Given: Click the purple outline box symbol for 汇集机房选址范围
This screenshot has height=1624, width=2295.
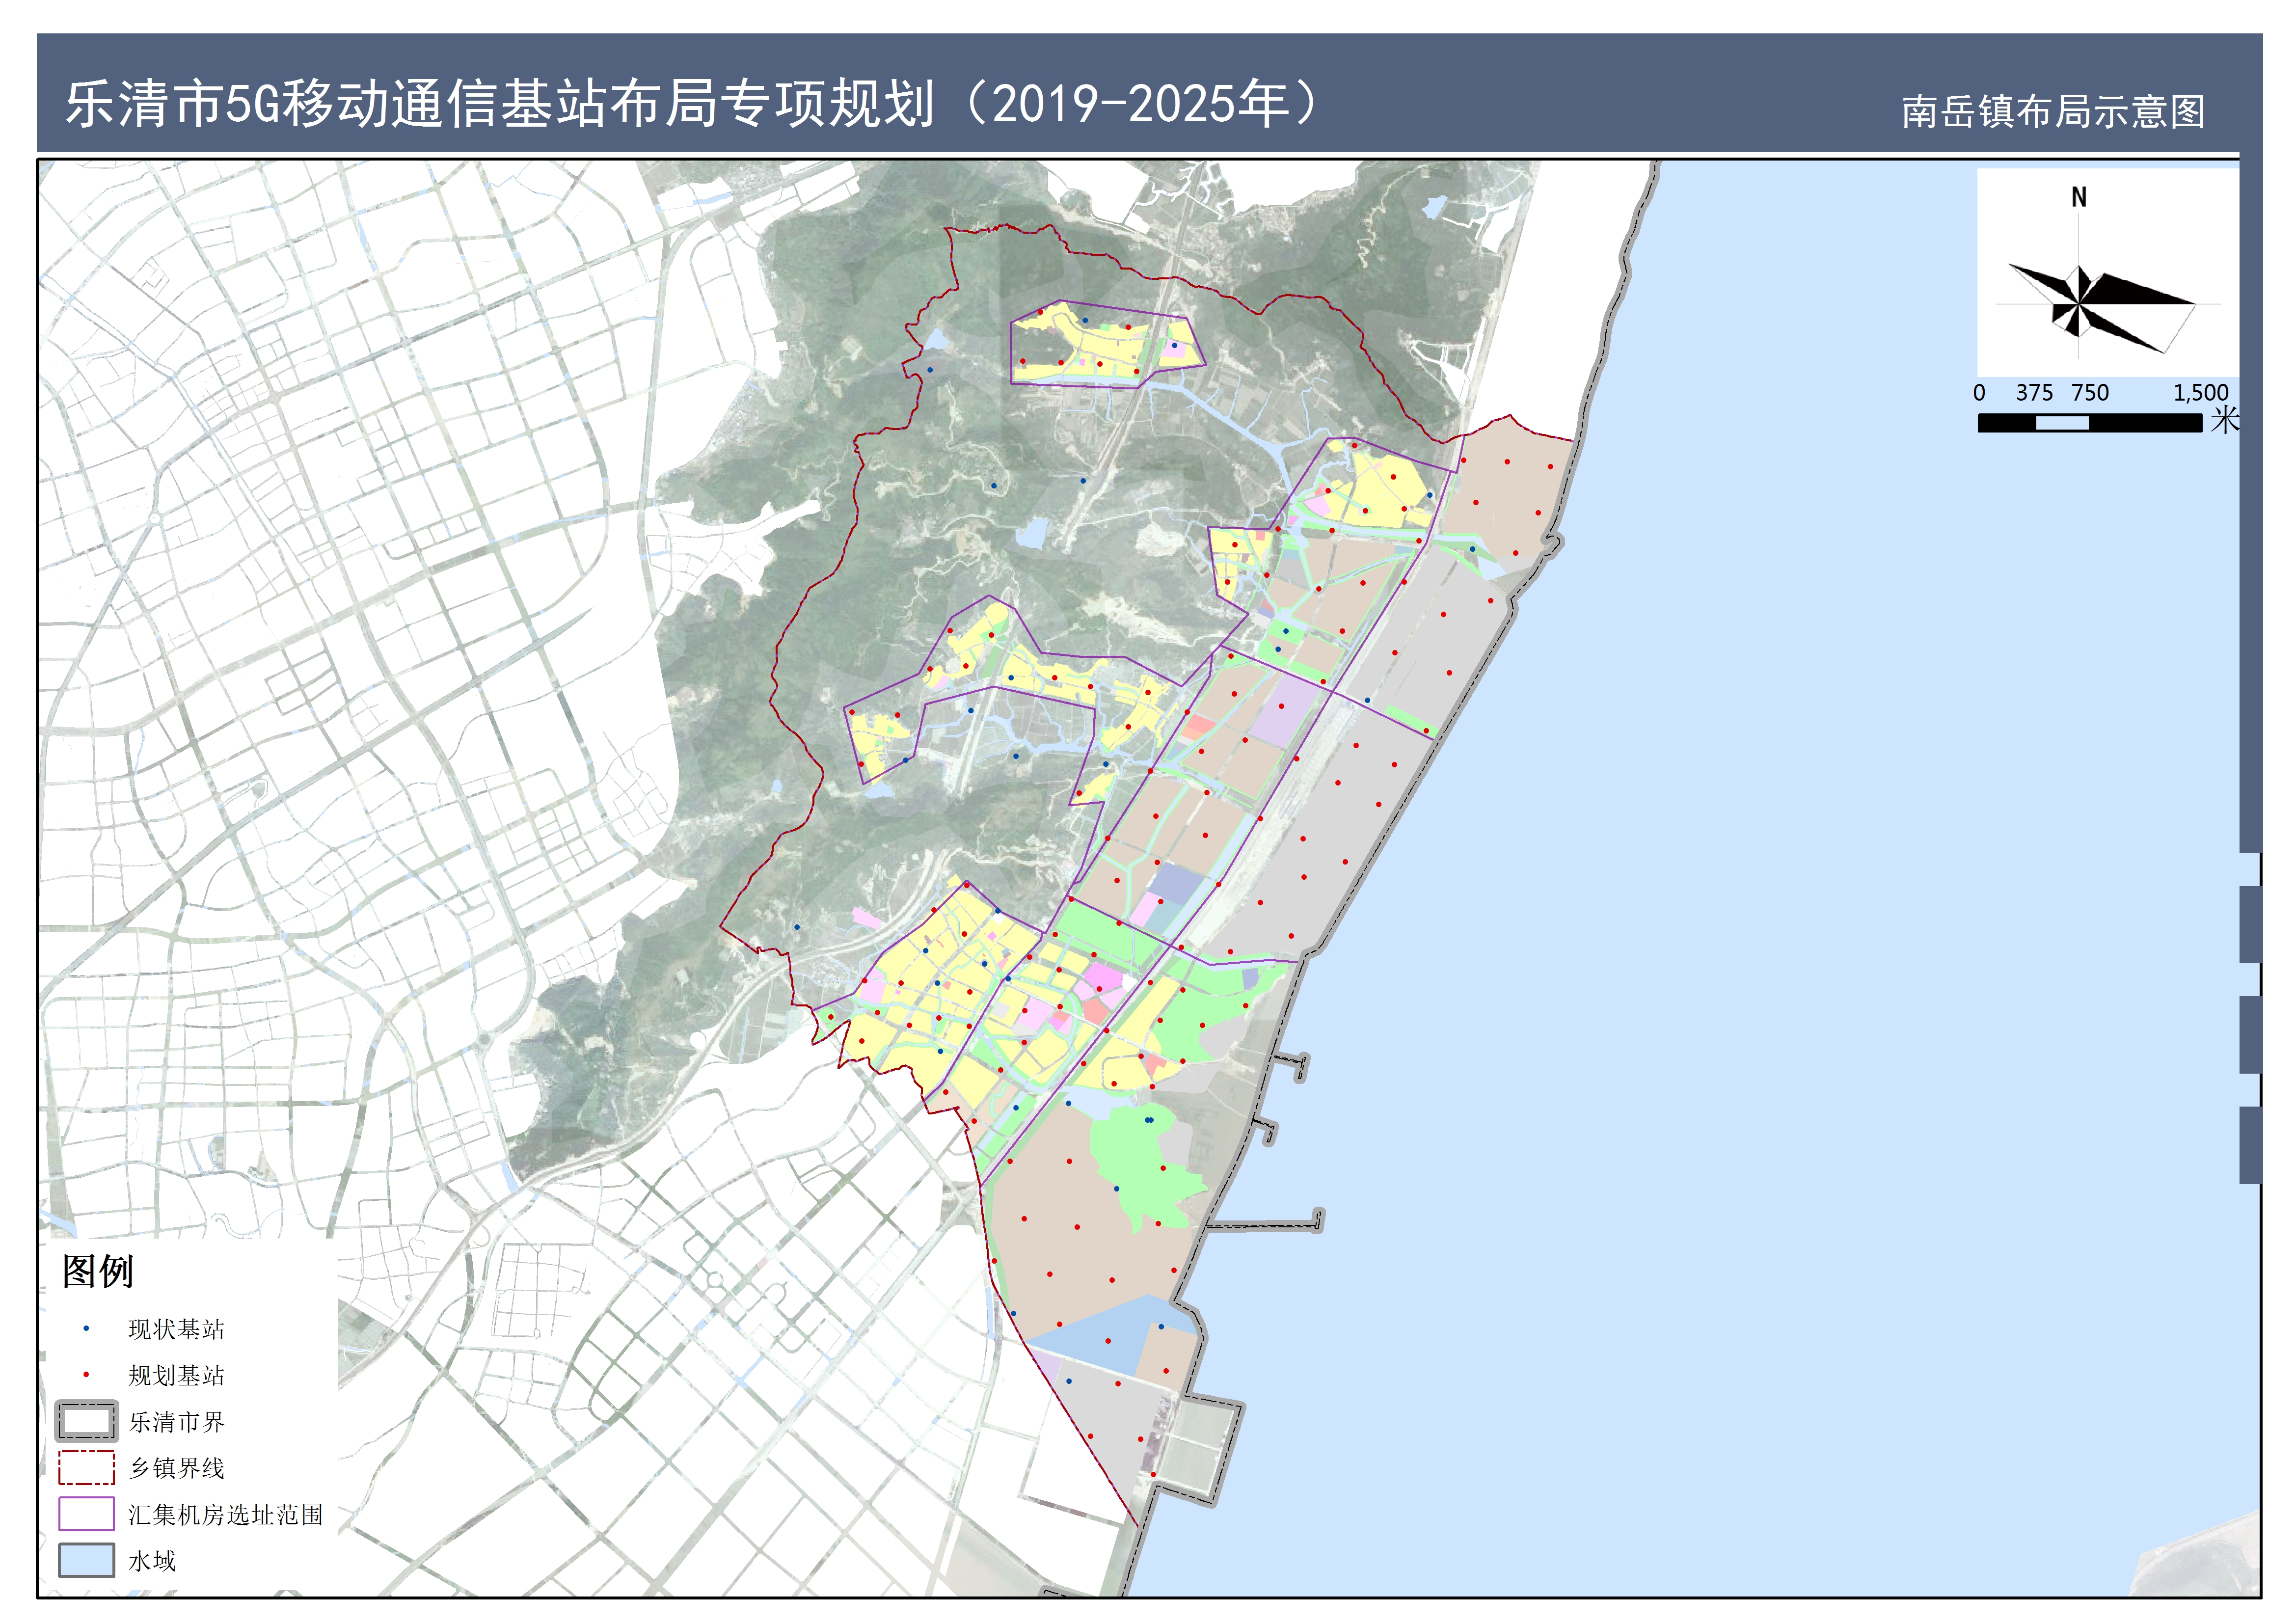Looking at the screenshot, I should [x=86, y=1514].
